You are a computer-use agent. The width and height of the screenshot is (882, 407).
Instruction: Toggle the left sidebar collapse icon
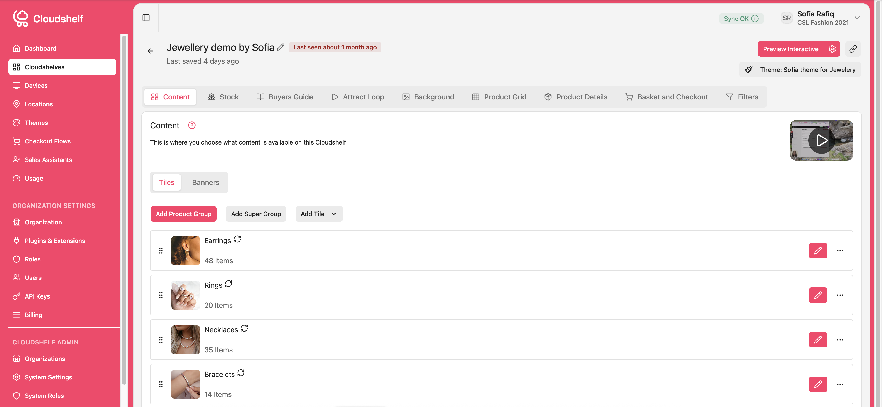(x=146, y=18)
